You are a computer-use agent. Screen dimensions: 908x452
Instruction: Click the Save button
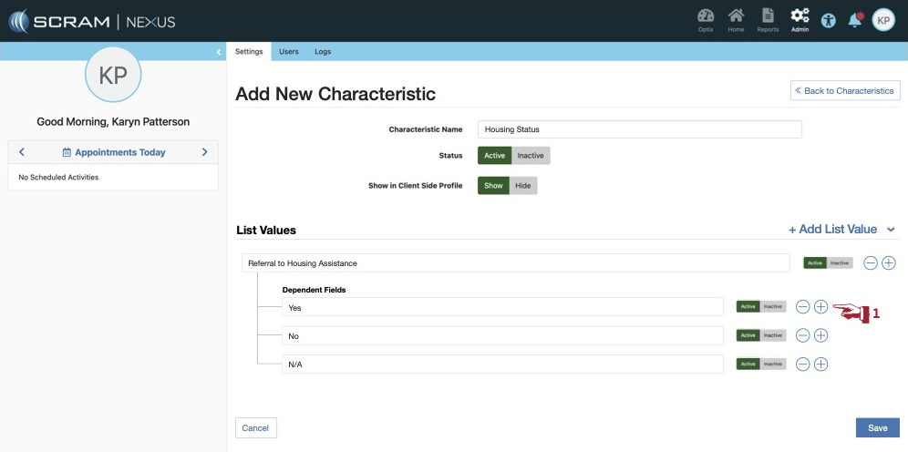(877, 427)
